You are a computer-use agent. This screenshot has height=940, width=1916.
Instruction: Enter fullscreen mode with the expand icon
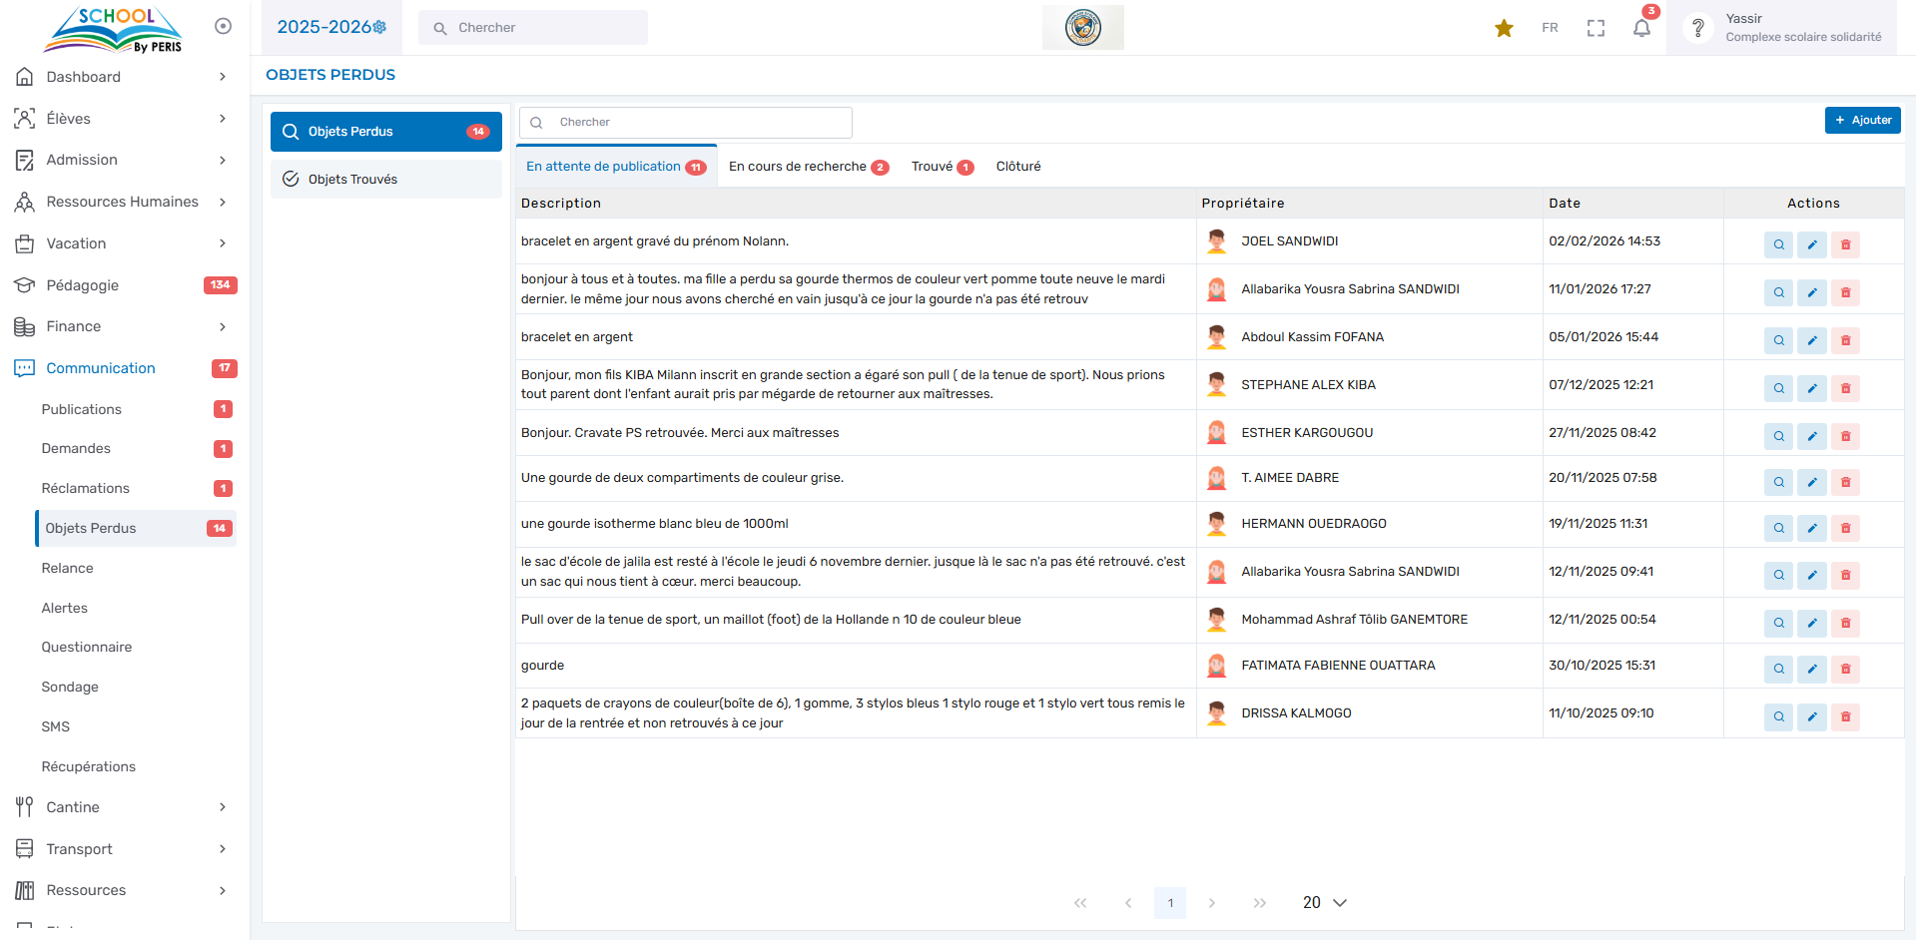(1596, 28)
